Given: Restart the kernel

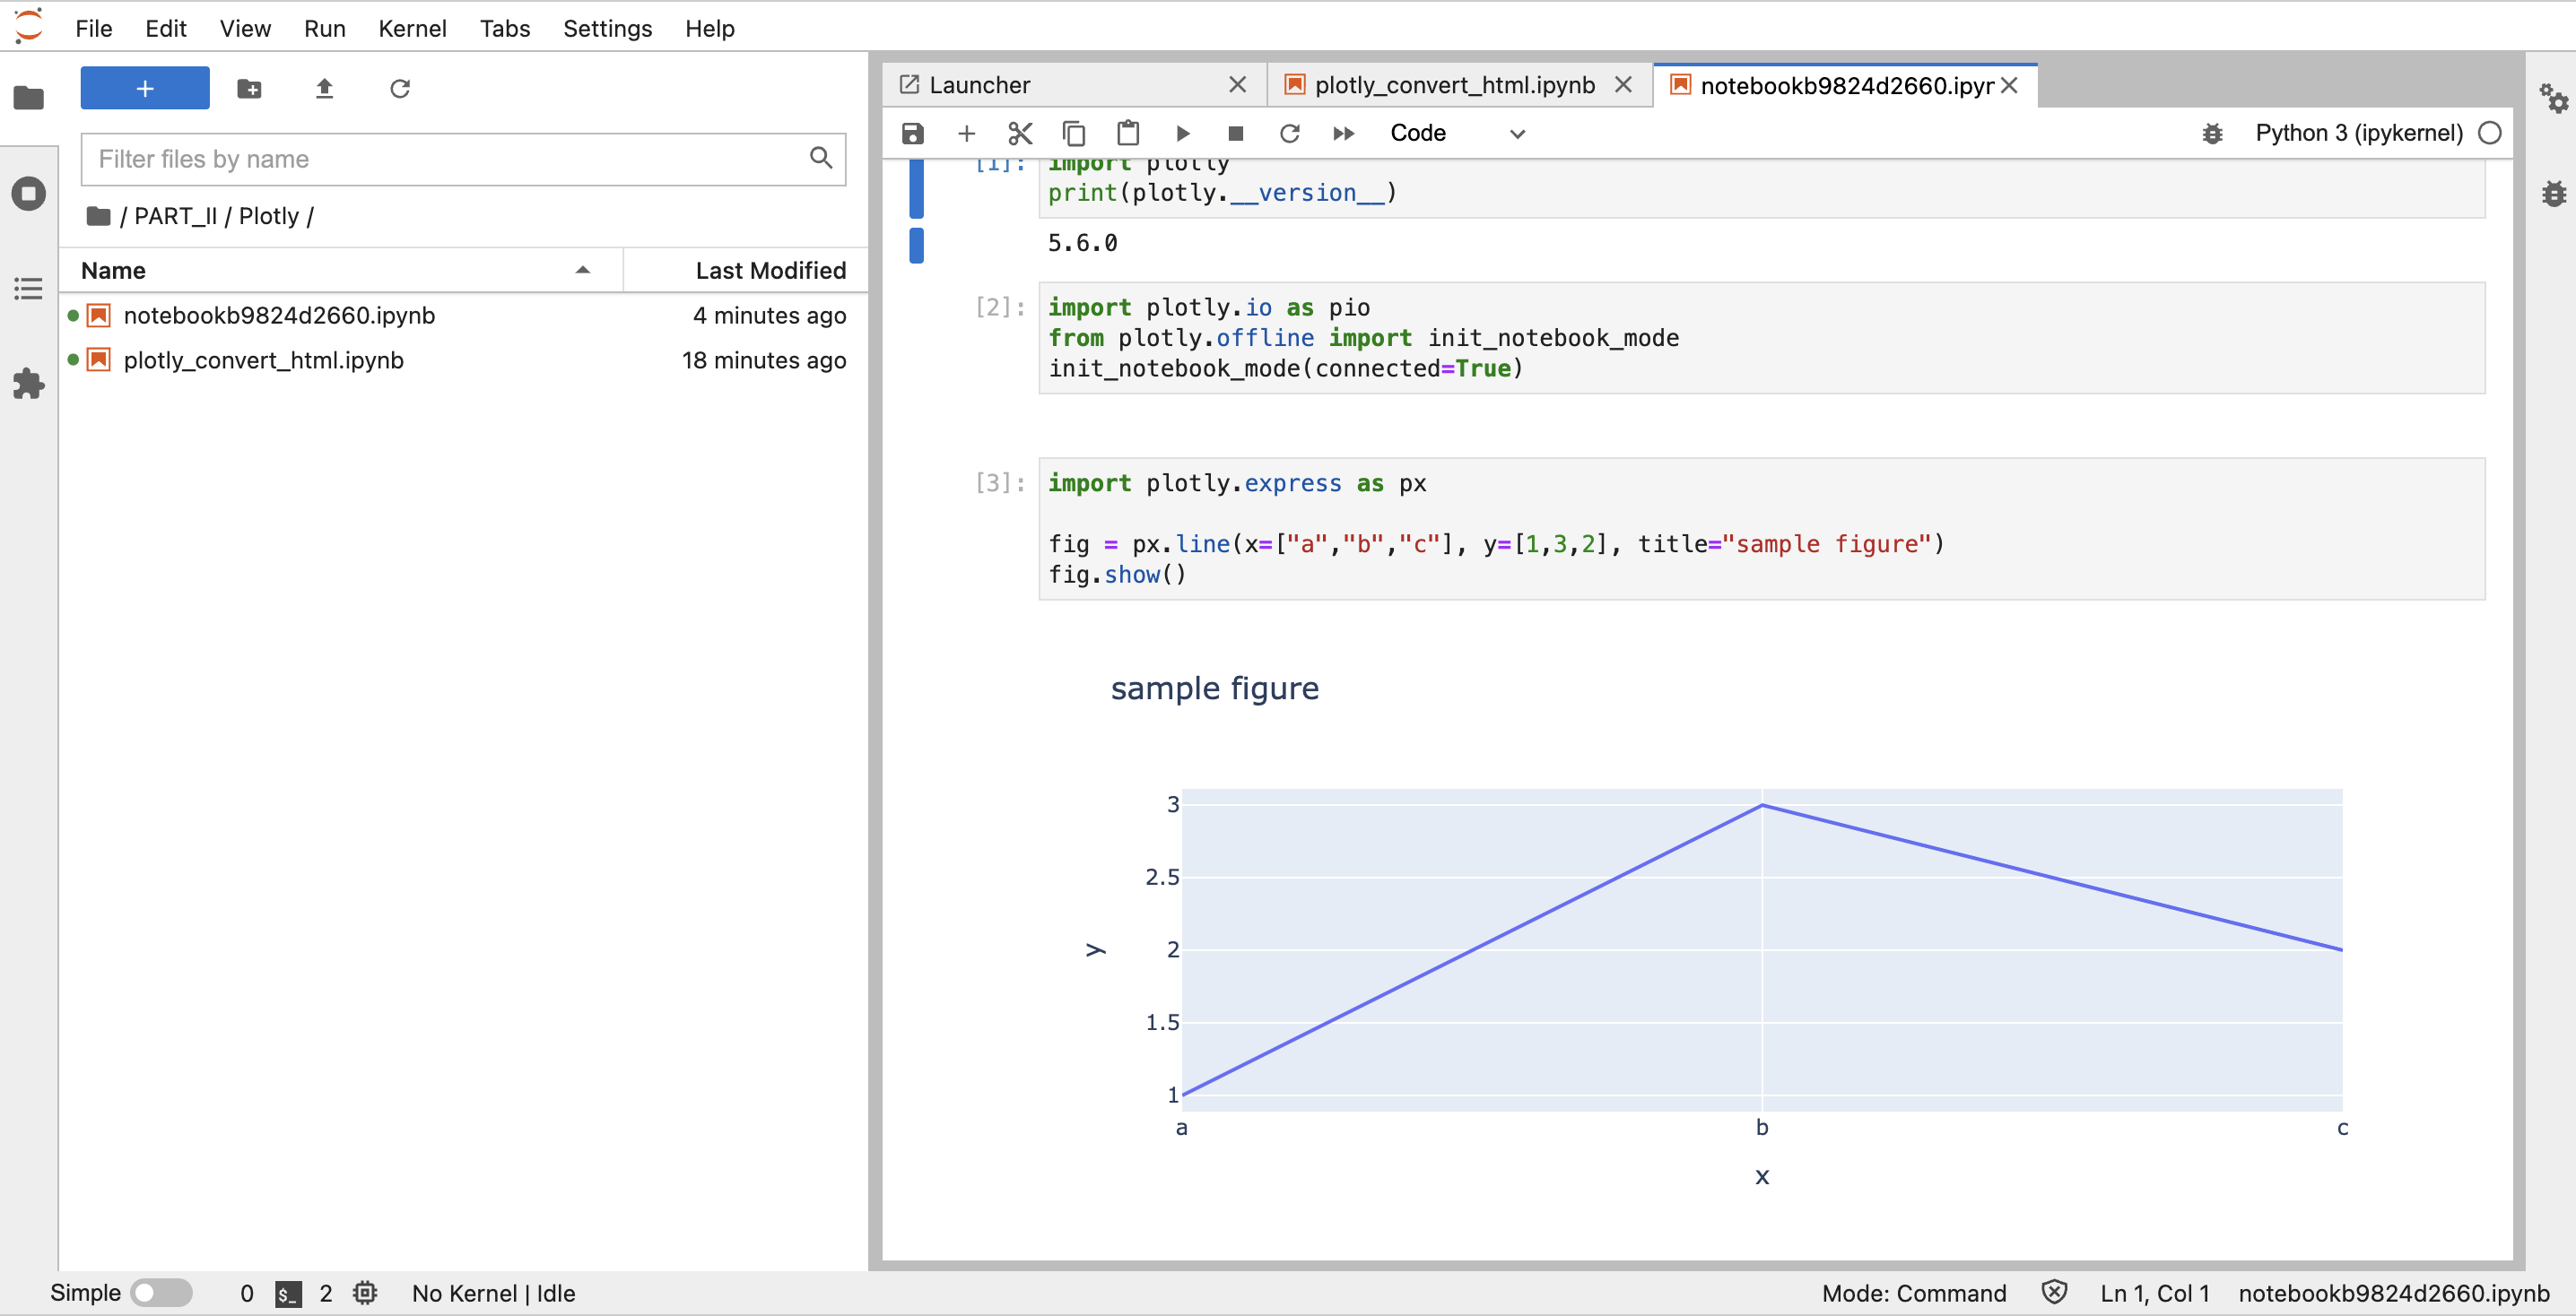Looking at the screenshot, I should pyautogui.click(x=1290, y=133).
